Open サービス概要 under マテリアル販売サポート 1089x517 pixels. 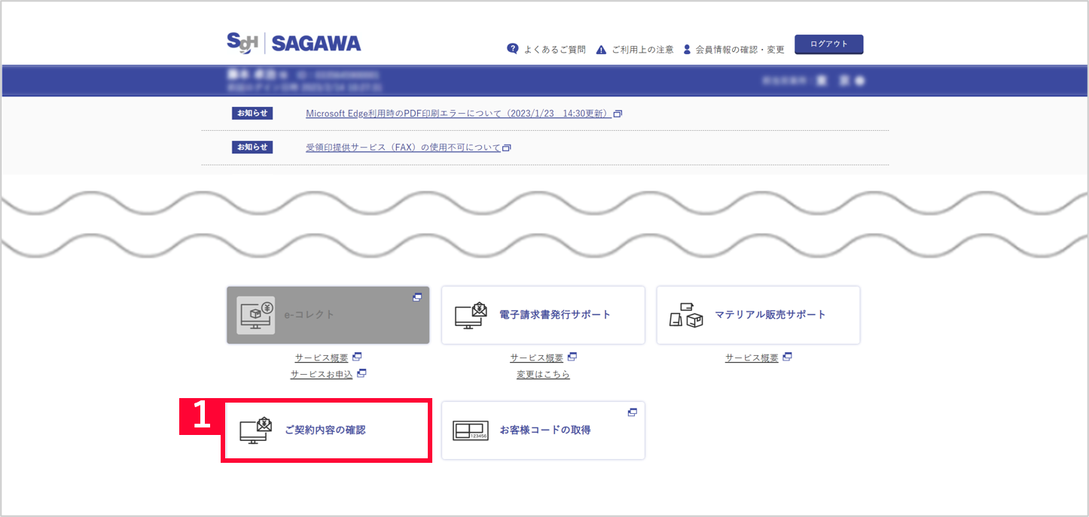[752, 358]
